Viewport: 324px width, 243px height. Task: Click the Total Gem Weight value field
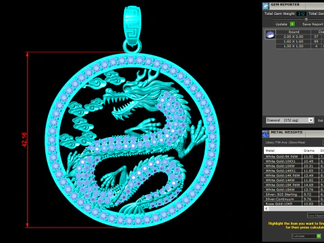coord(301,13)
